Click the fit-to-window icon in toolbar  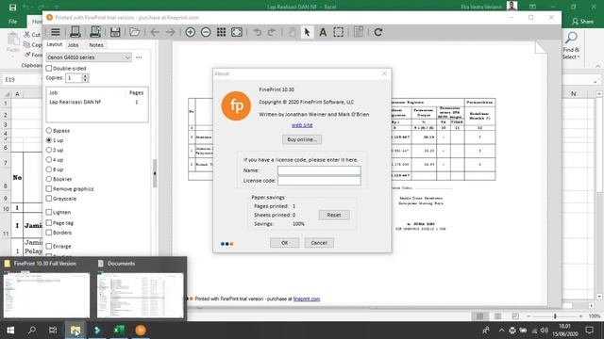pyautogui.click(x=237, y=32)
